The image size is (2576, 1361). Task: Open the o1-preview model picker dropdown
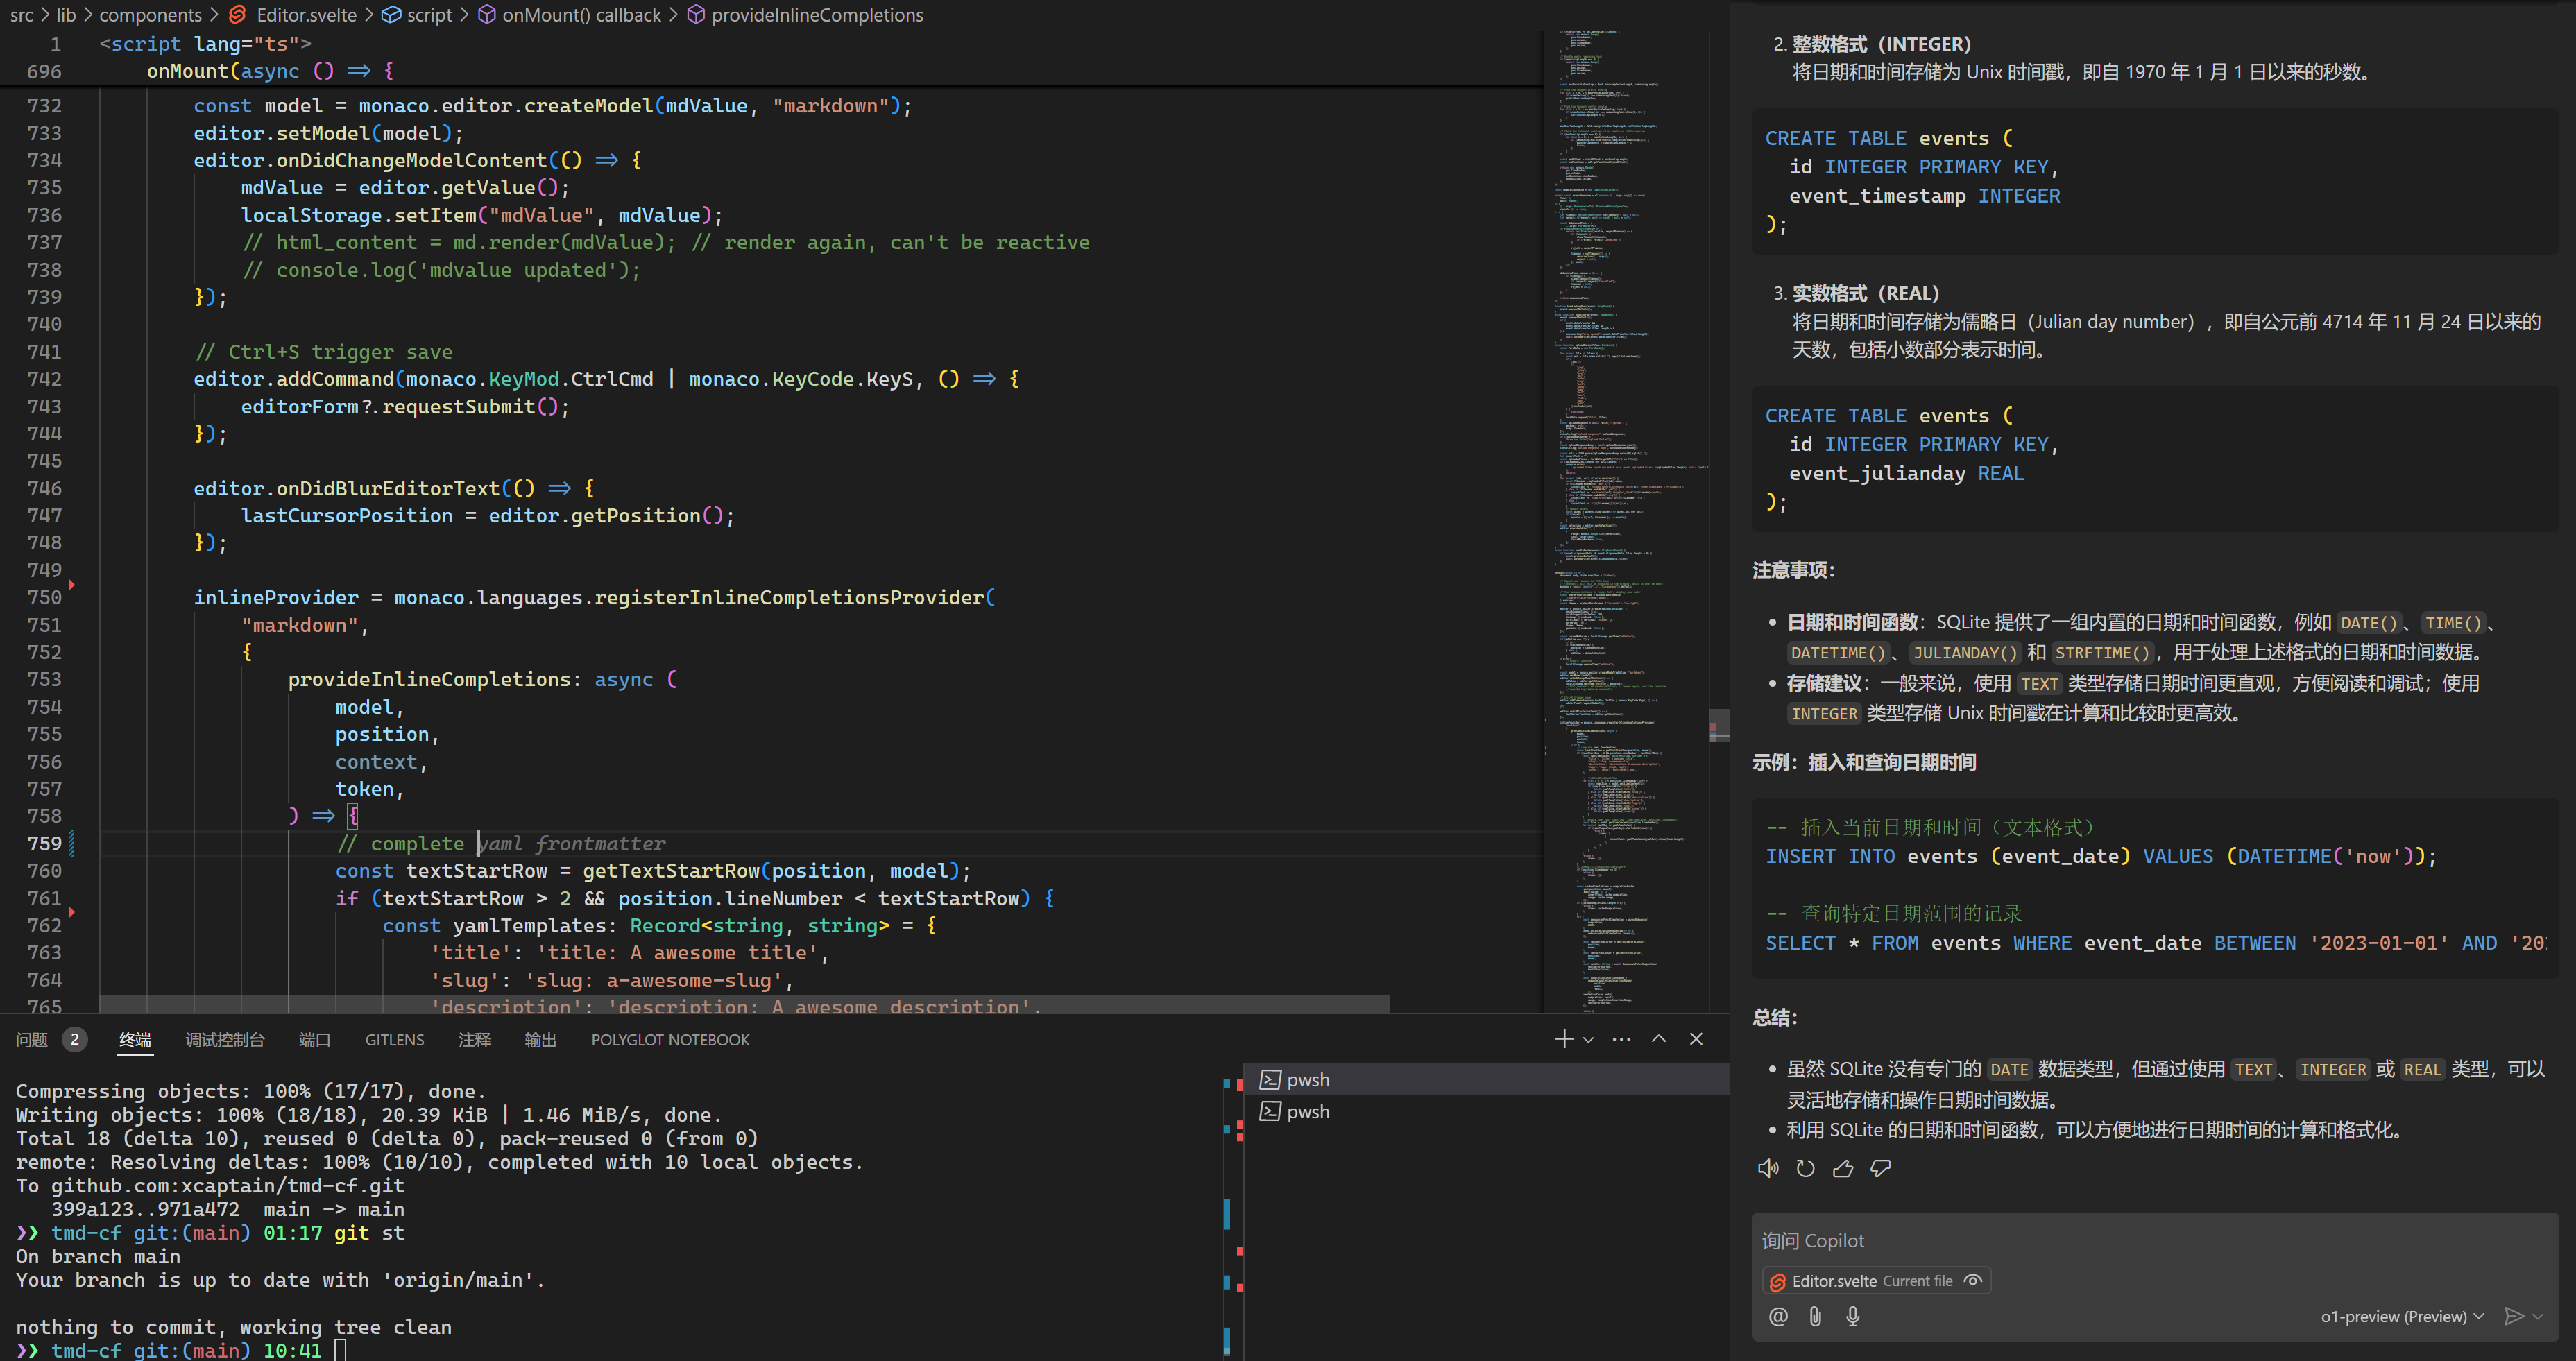(x=2401, y=1316)
